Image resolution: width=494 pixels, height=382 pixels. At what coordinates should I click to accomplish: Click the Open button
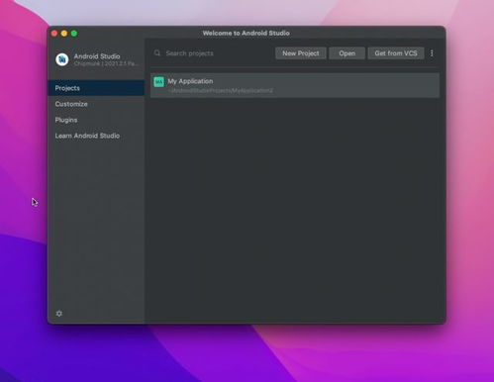pyautogui.click(x=346, y=53)
